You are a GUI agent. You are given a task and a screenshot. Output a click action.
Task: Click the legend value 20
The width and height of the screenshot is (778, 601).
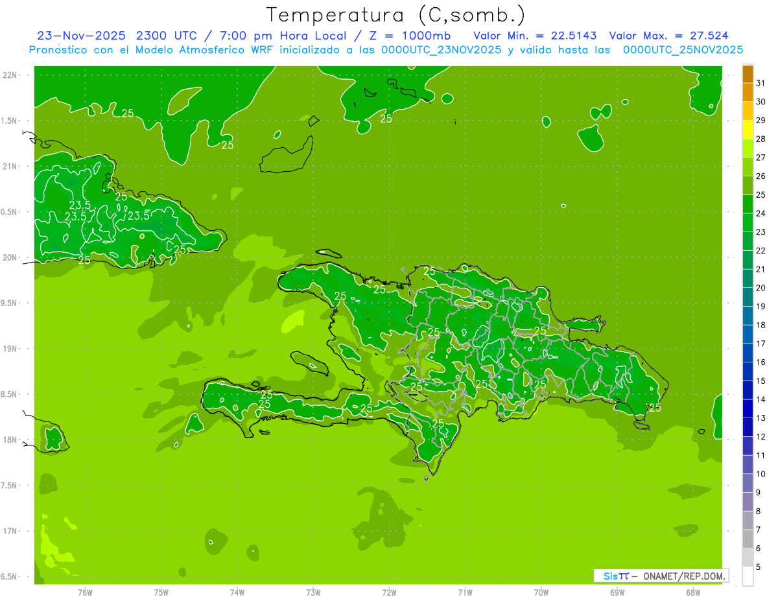coord(761,288)
